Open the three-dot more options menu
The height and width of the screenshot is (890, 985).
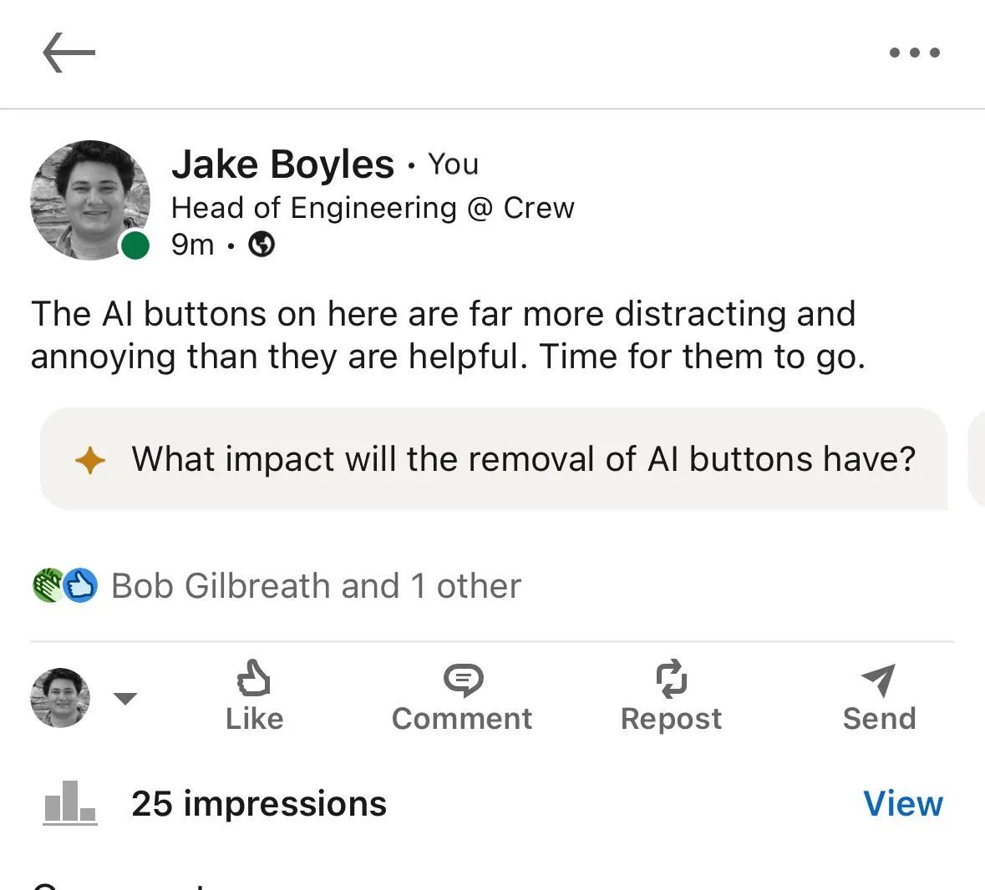click(914, 53)
